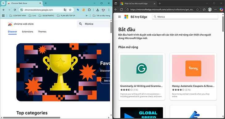Open Grammarly: AI Writing title link
Viewport: 225px width, 119px height.
(x=141, y=86)
